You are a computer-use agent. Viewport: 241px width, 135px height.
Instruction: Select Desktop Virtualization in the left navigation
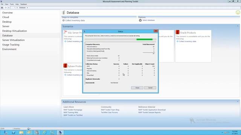(14, 31)
